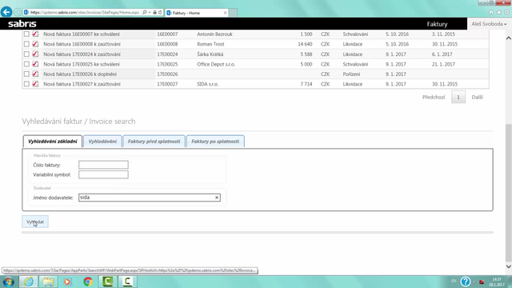The height and width of the screenshot is (288, 512).
Task: Open the Windows Start button
Action: (x=8, y=282)
